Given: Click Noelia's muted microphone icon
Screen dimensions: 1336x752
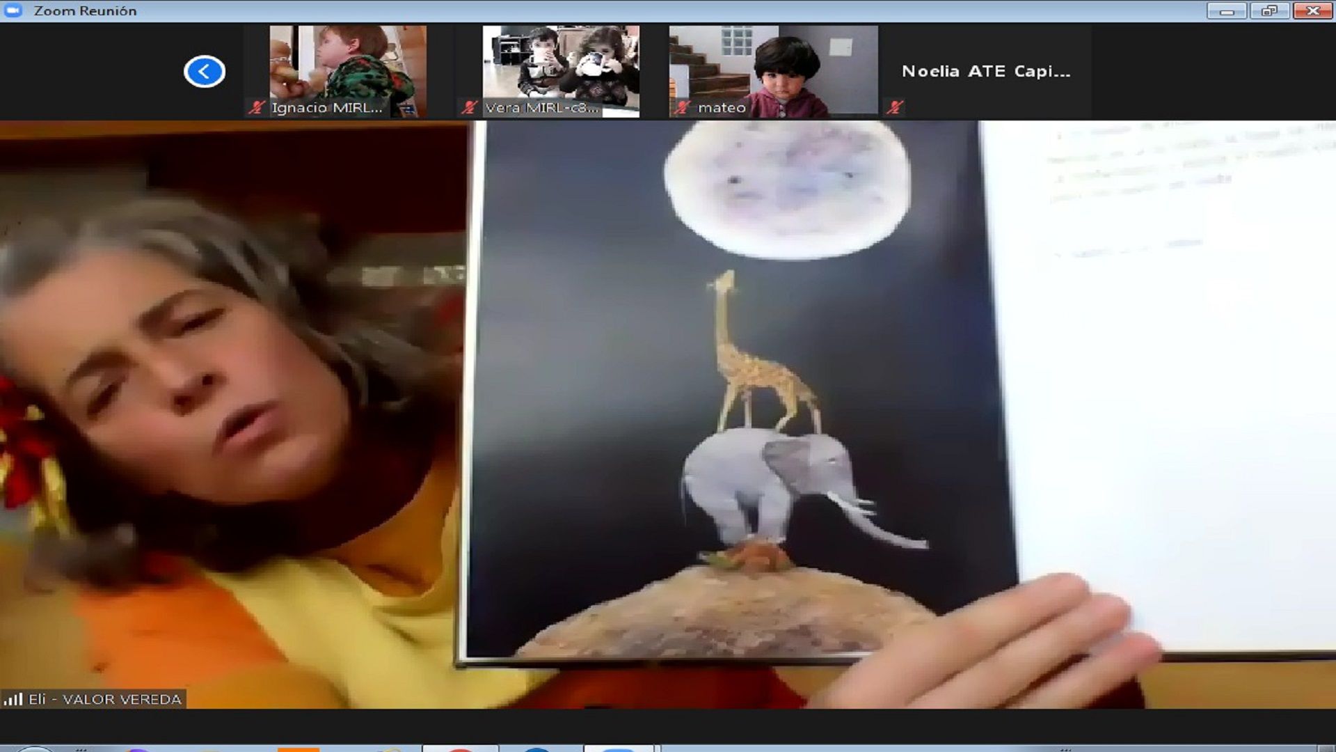Looking at the screenshot, I should point(896,107).
